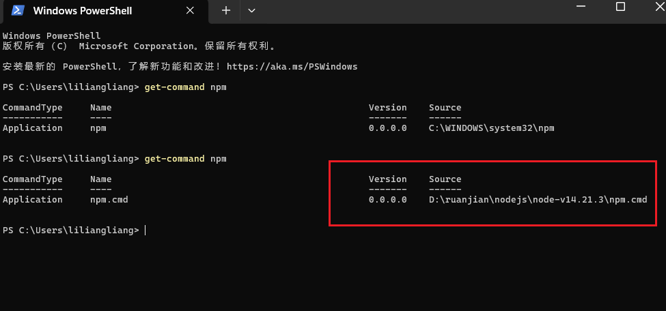Open the https://aka.ms/PSWindows link
The width and height of the screenshot is (666, 311).
point(292,67)
